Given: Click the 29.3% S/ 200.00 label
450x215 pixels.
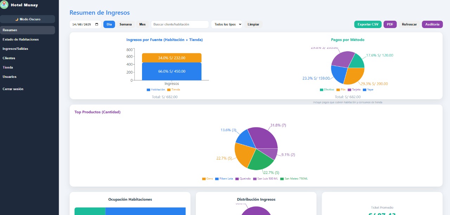Looking at the screenshot, I should [x=374, y=84].
